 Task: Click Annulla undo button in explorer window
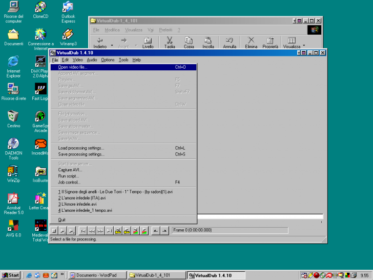[230, 43]
